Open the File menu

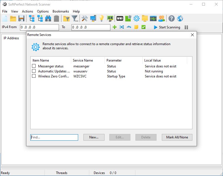click(x=5, y=11)
